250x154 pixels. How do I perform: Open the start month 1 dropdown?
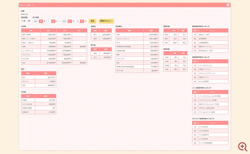coord(51,21)
